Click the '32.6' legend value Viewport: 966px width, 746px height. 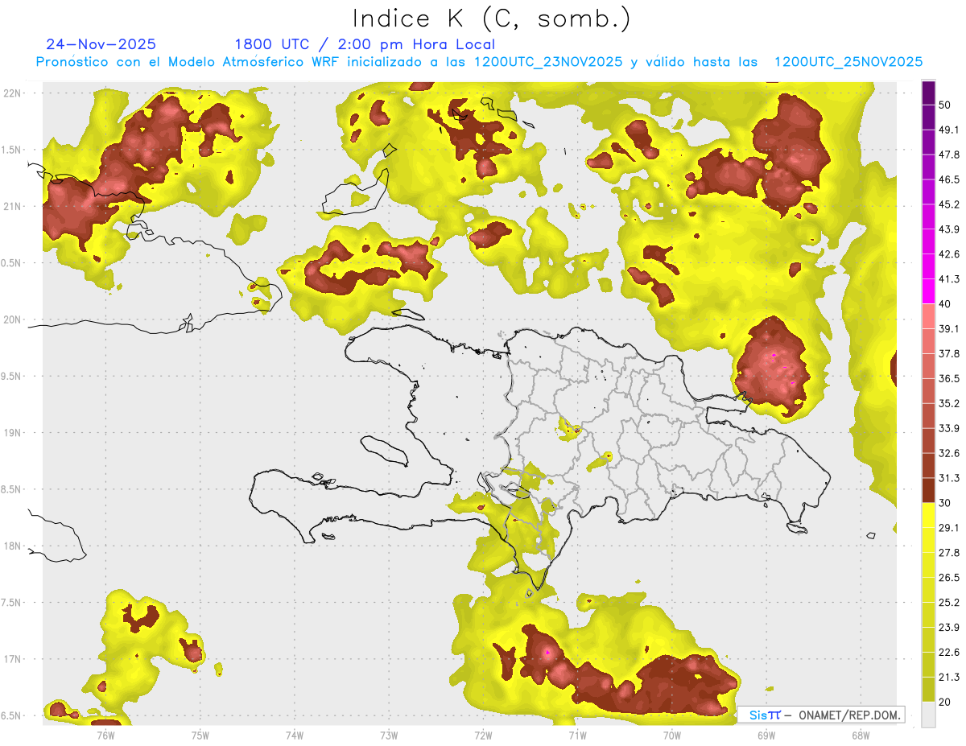click(x=949, y=452)
